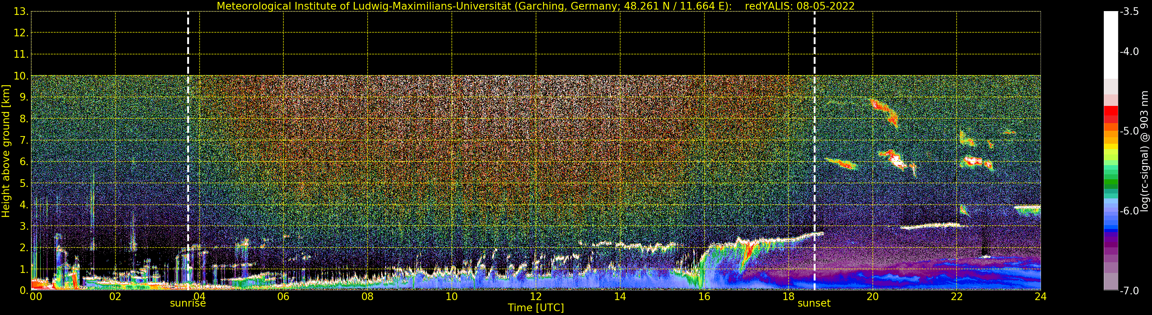Screen dimensions: 1152x315
Task: Click the cloud at 6 km just after sunset
Action: [x=842, y=164]
